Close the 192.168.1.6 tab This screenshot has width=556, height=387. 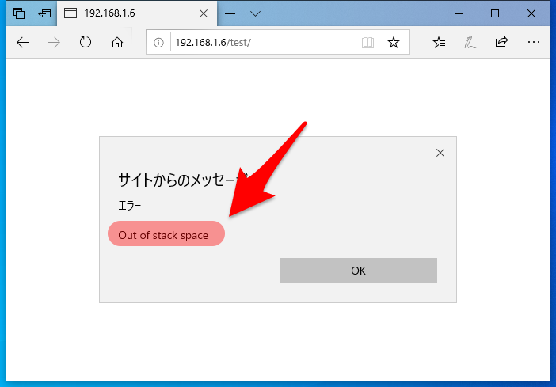click(204, 13)
